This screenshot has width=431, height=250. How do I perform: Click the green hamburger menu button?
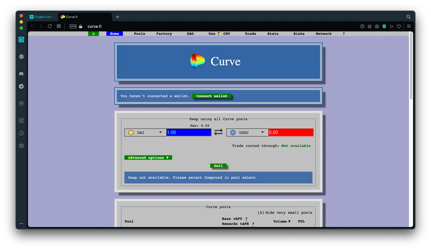point(93,34)
